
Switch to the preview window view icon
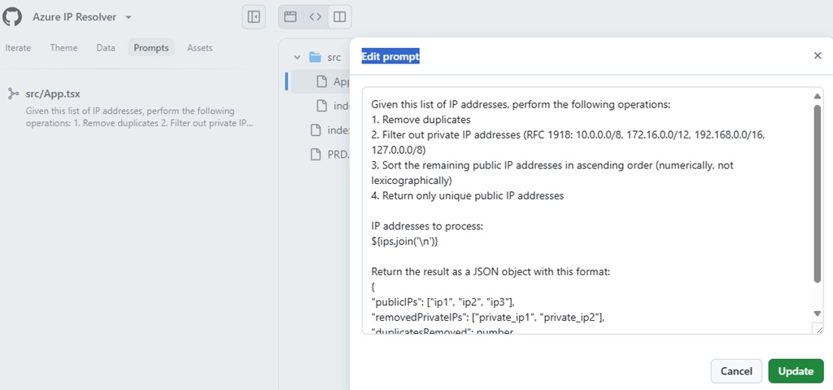click(x=290, y=16)
